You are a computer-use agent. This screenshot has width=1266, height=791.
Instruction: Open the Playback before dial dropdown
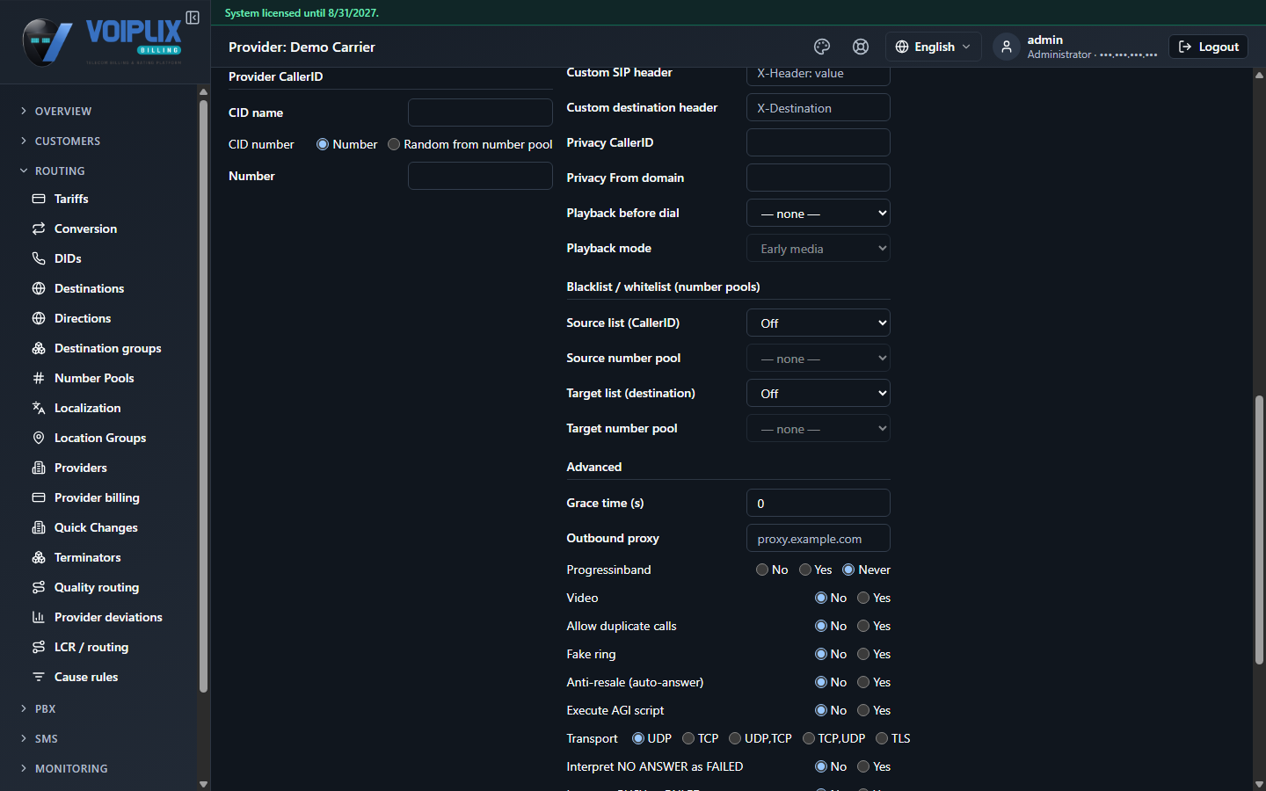[x=819, y=213]
